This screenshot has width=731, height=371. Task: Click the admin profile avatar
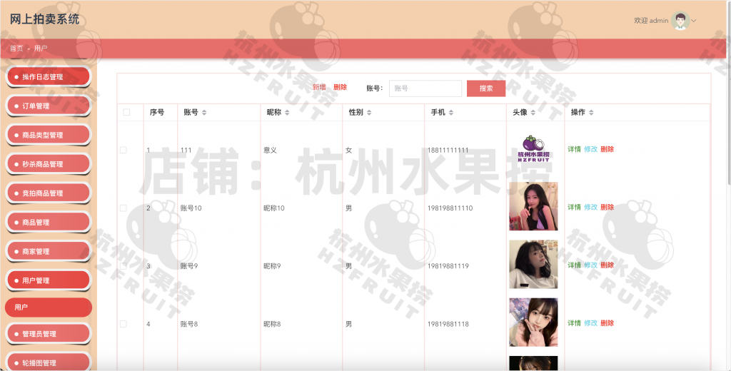point(680,21)
